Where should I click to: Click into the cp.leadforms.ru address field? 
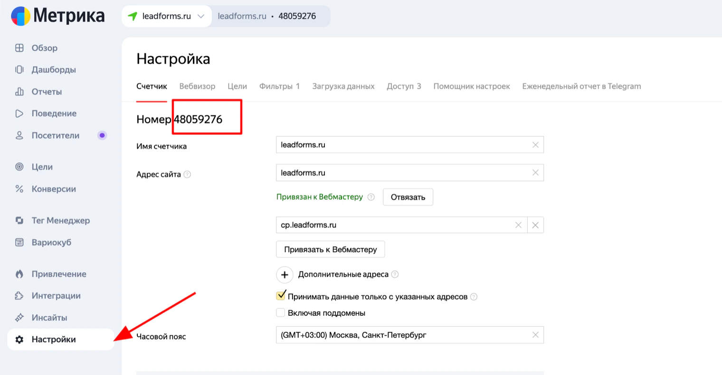click(x=401, y=225)
